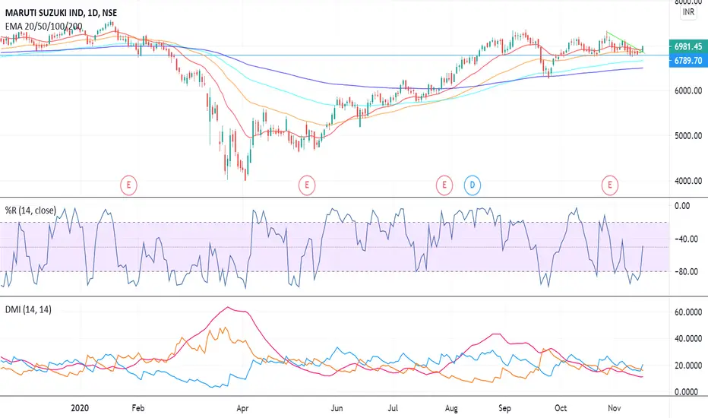
Task: Select the EMA 20/50/100/200 indicator legend
Action: tap(44, 26)
